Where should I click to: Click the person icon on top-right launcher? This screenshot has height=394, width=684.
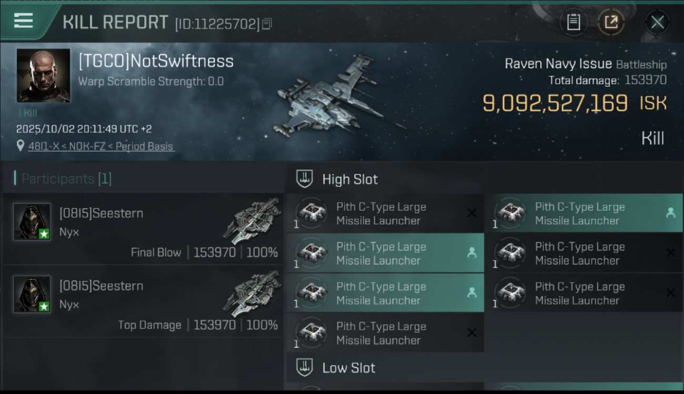point(670,213)
